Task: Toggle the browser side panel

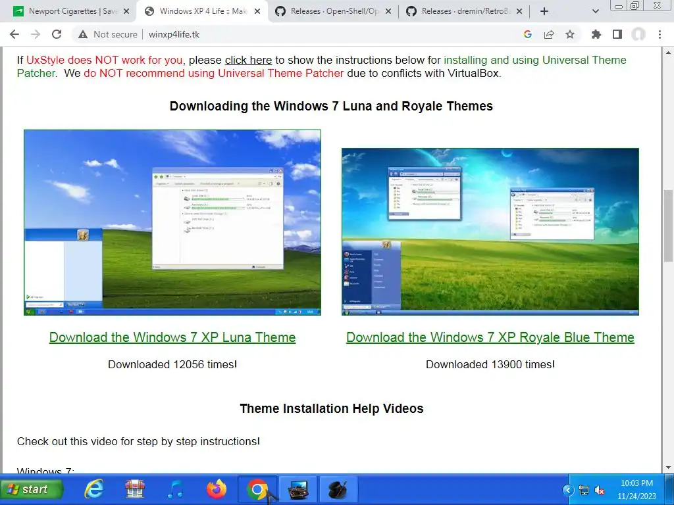Action: point(617,34)
